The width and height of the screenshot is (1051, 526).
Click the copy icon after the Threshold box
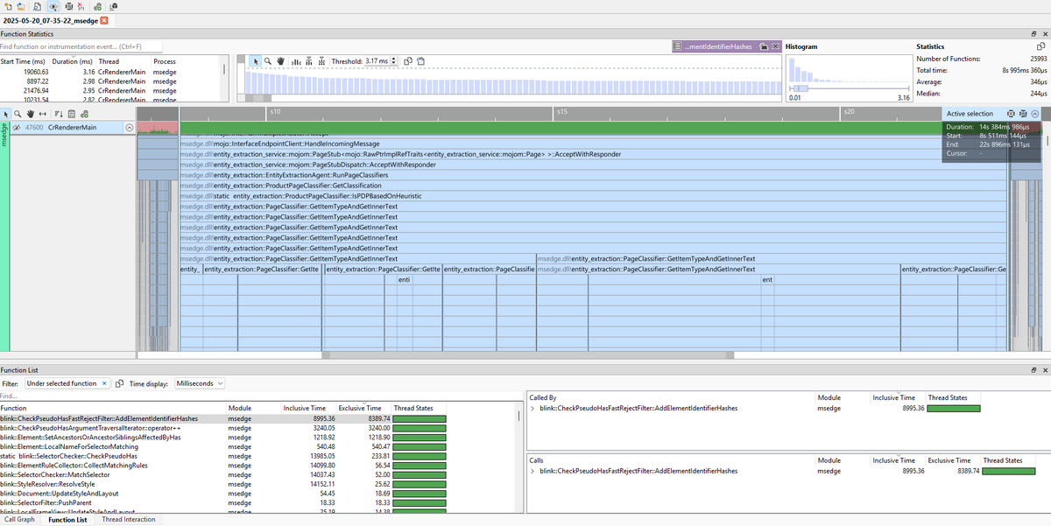pos(409,61)
